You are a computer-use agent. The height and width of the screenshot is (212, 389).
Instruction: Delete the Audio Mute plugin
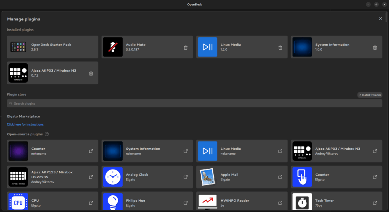coord(185,47)
